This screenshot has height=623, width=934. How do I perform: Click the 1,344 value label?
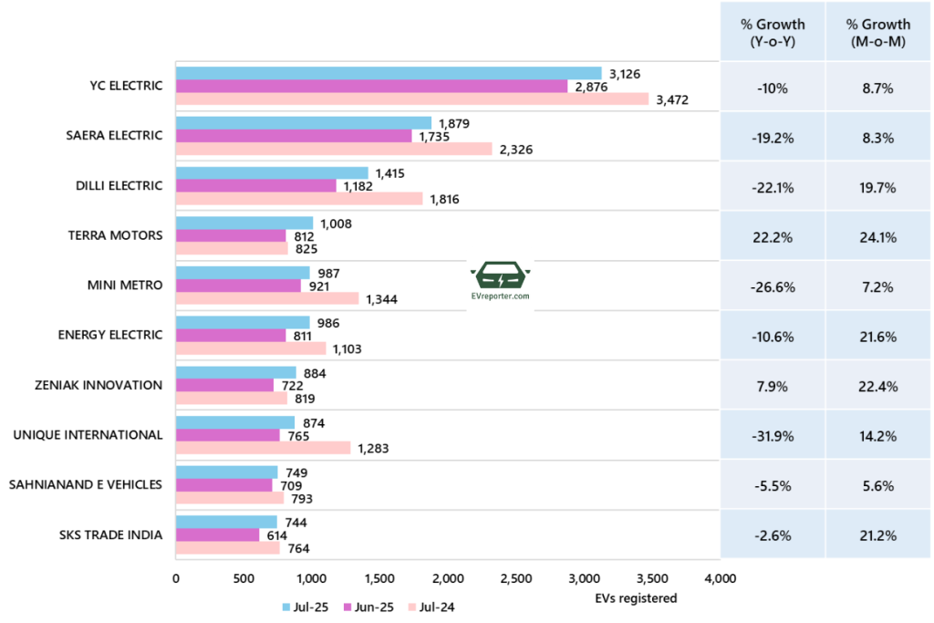tap(382, 299)
